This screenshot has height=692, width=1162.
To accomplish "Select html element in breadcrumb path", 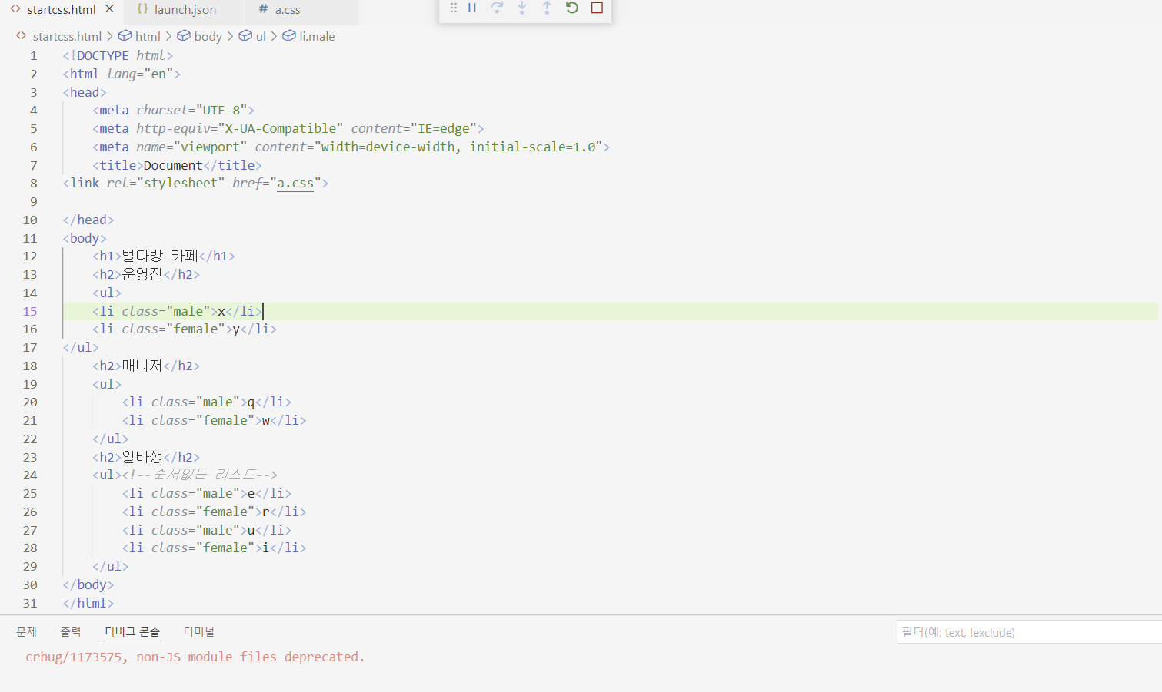I will [148, 36].
